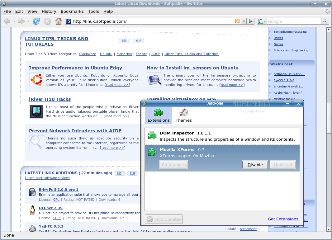Open the History menu
Viewport: 332px width, 240px height.
point(49,12)
